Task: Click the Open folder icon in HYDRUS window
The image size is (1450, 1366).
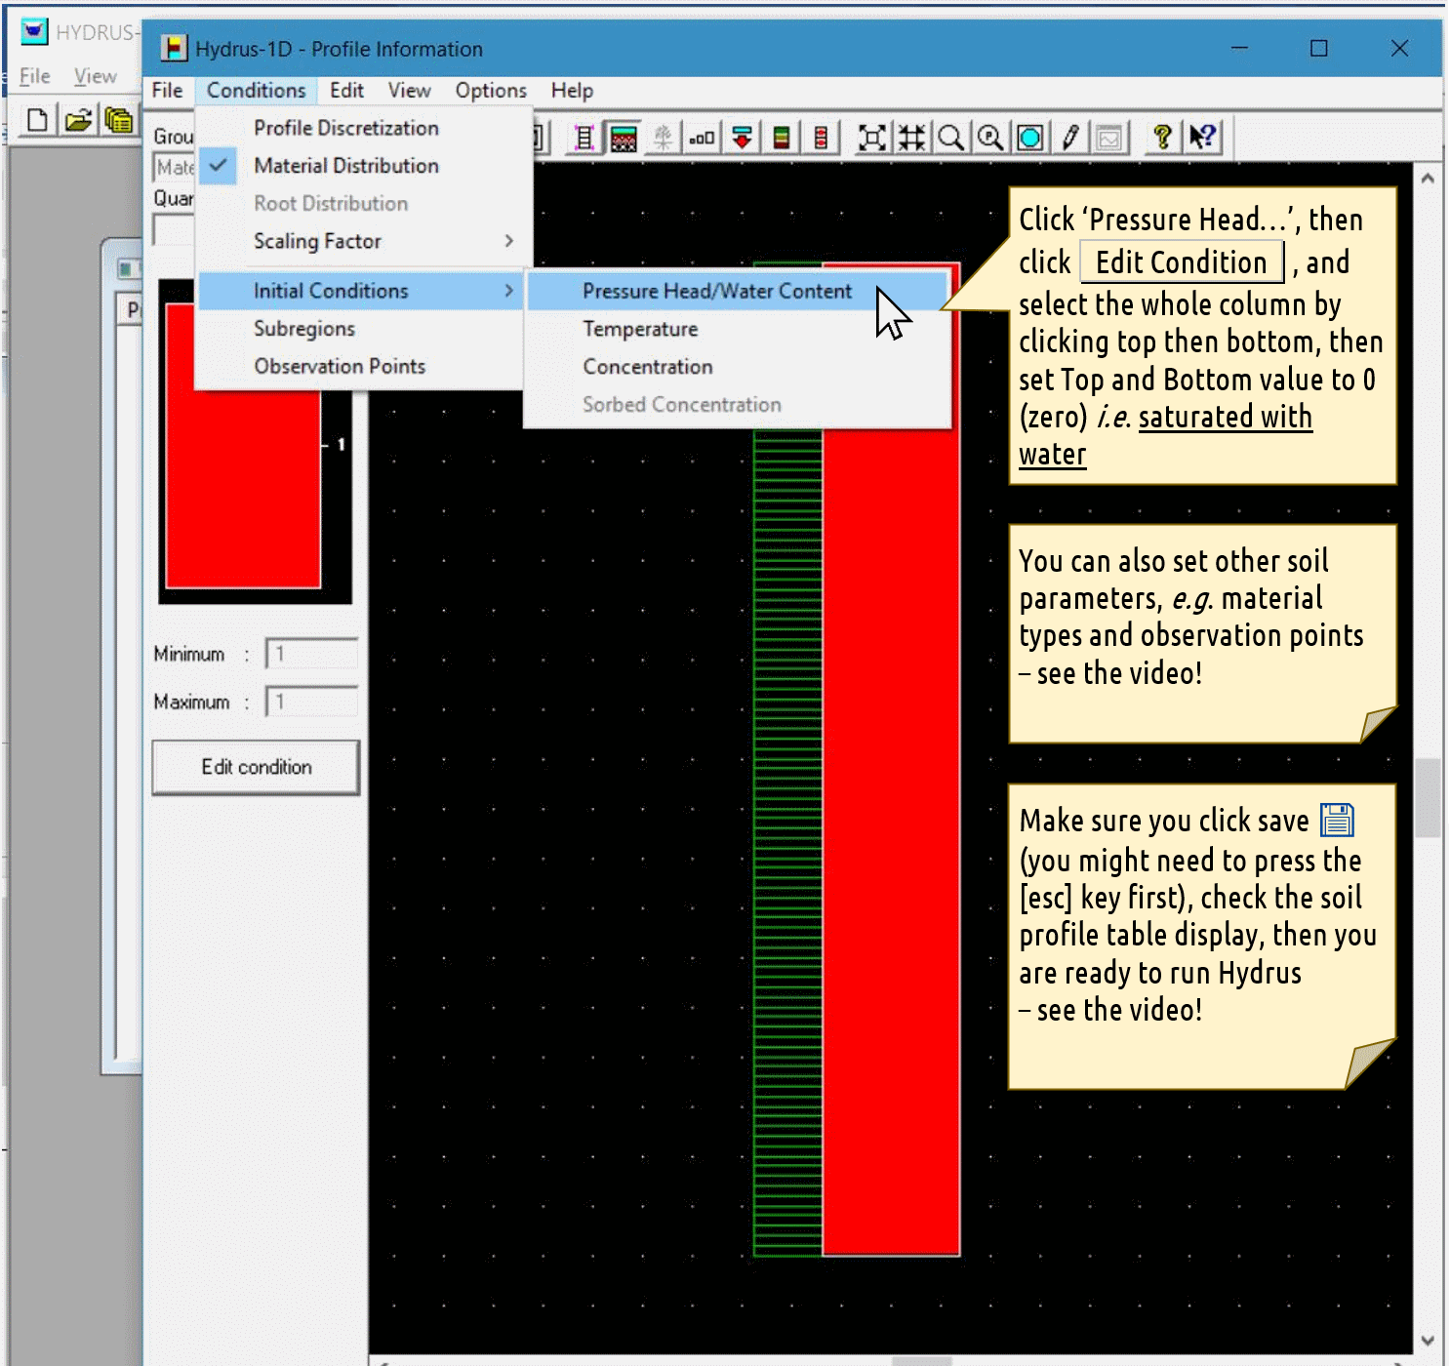Action: coord(78,120)
